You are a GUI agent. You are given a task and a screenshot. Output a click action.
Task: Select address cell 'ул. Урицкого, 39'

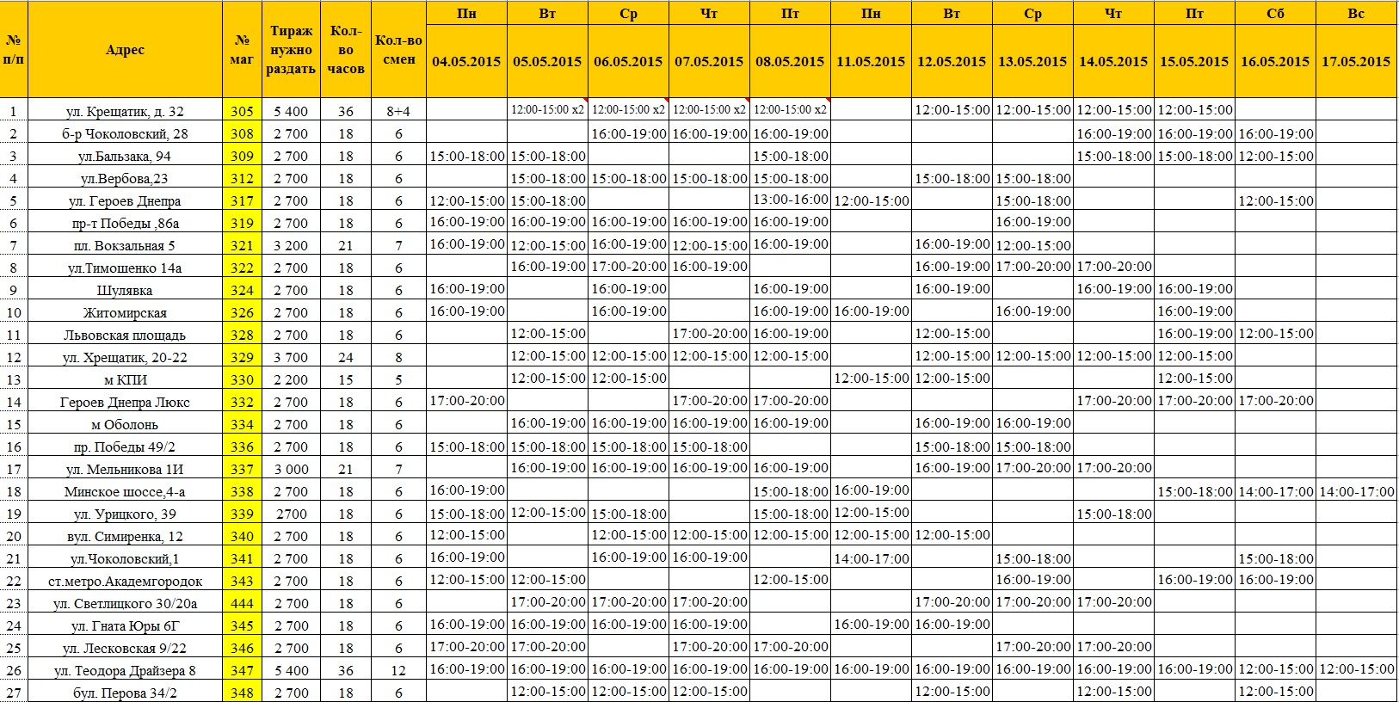coord(125,514)
